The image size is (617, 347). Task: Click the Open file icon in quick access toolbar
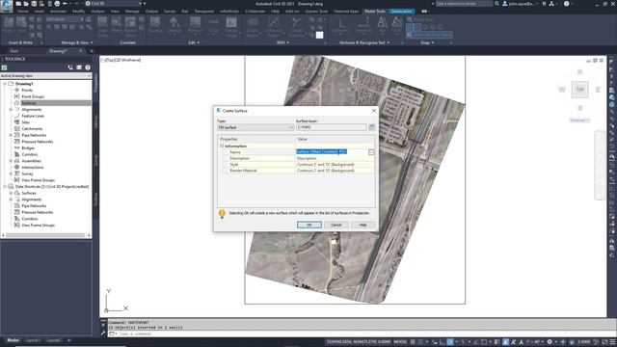(x=26, y=4)
